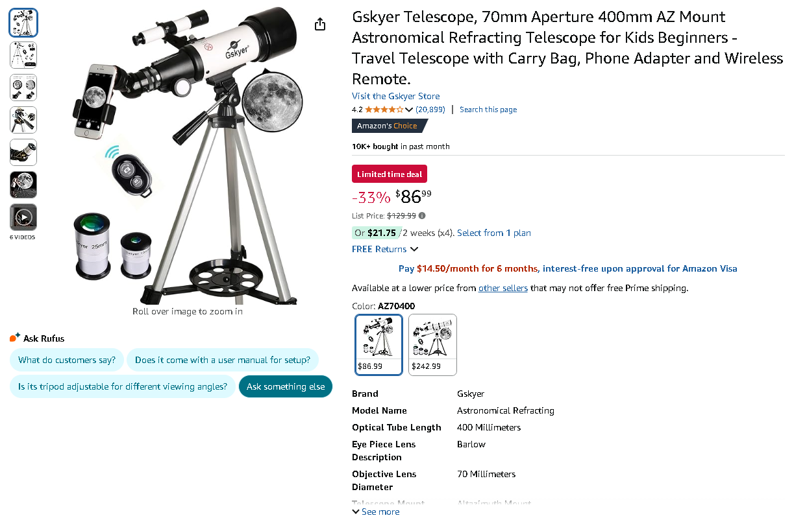Ask Rufus if the tripod is adjustable
Viewport: 794px width, 518px height.
122,386
